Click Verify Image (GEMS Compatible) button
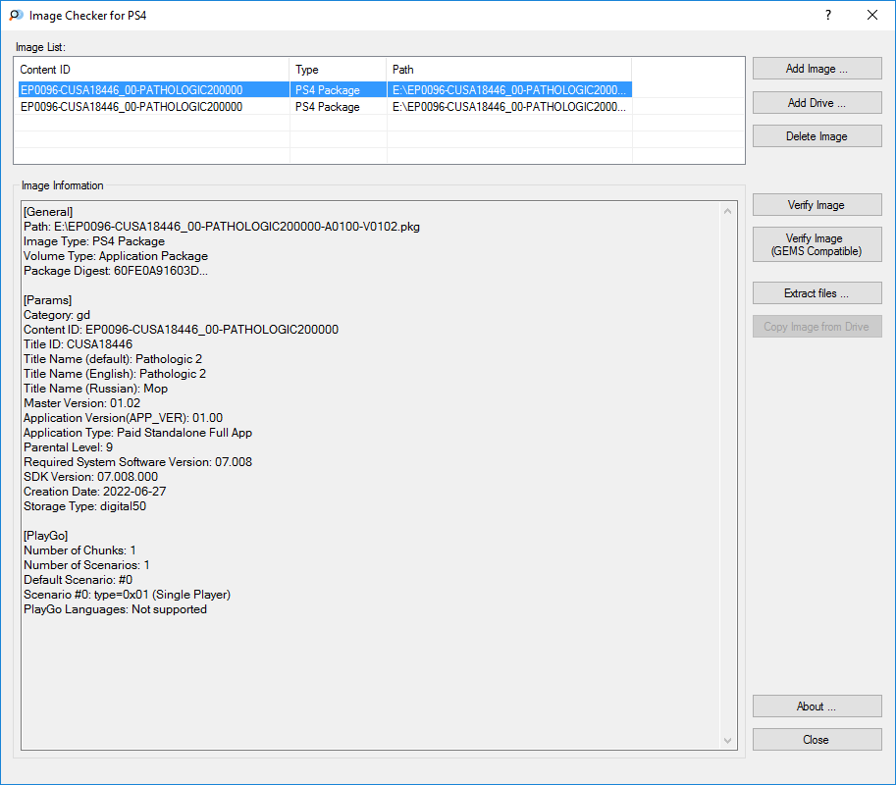896x785 pixels. click(x=817, y=244)
